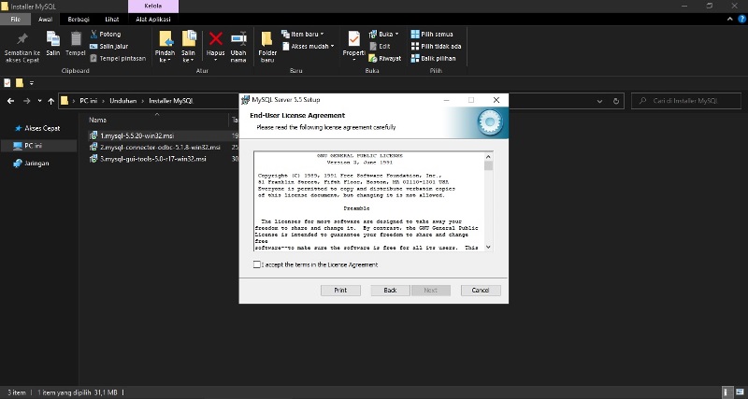Image resolution: width=748 pixels, height=399 pixels.
Task: Click the refresh button by address bar
Action: [616, 101]
